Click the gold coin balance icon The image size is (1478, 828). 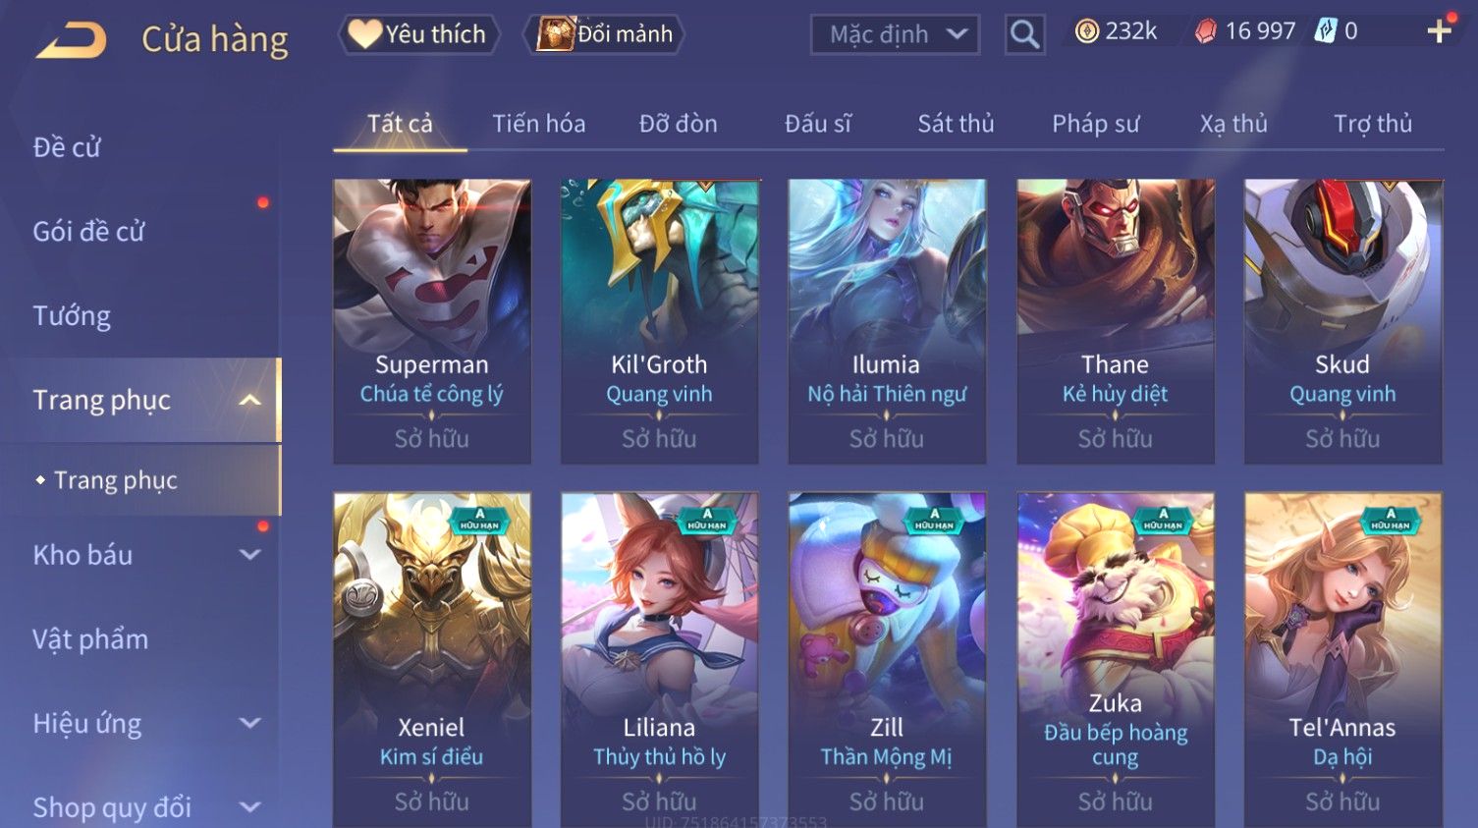pyautogui.click(x=1086, y=32)
